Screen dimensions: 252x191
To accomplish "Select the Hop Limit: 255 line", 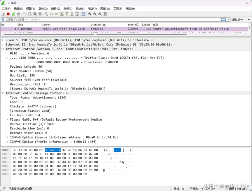I will (22, 76).
